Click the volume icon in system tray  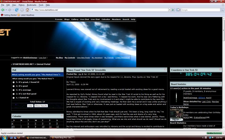pyautogui.click(x=213, y=138)
